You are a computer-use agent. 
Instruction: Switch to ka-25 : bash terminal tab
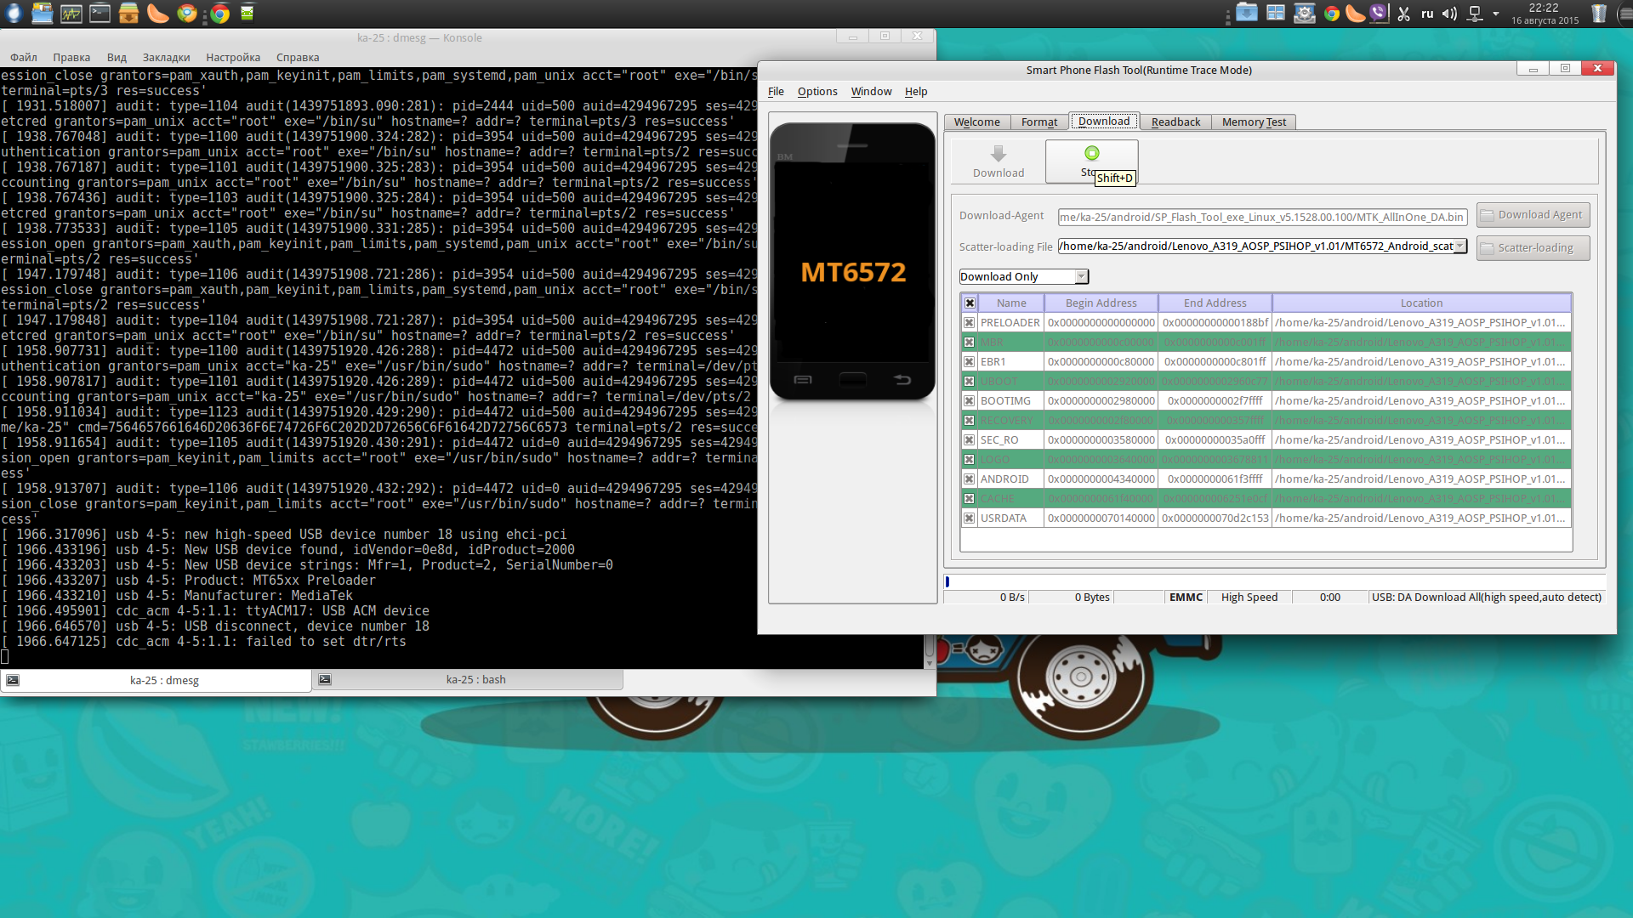tap(475, 680)
